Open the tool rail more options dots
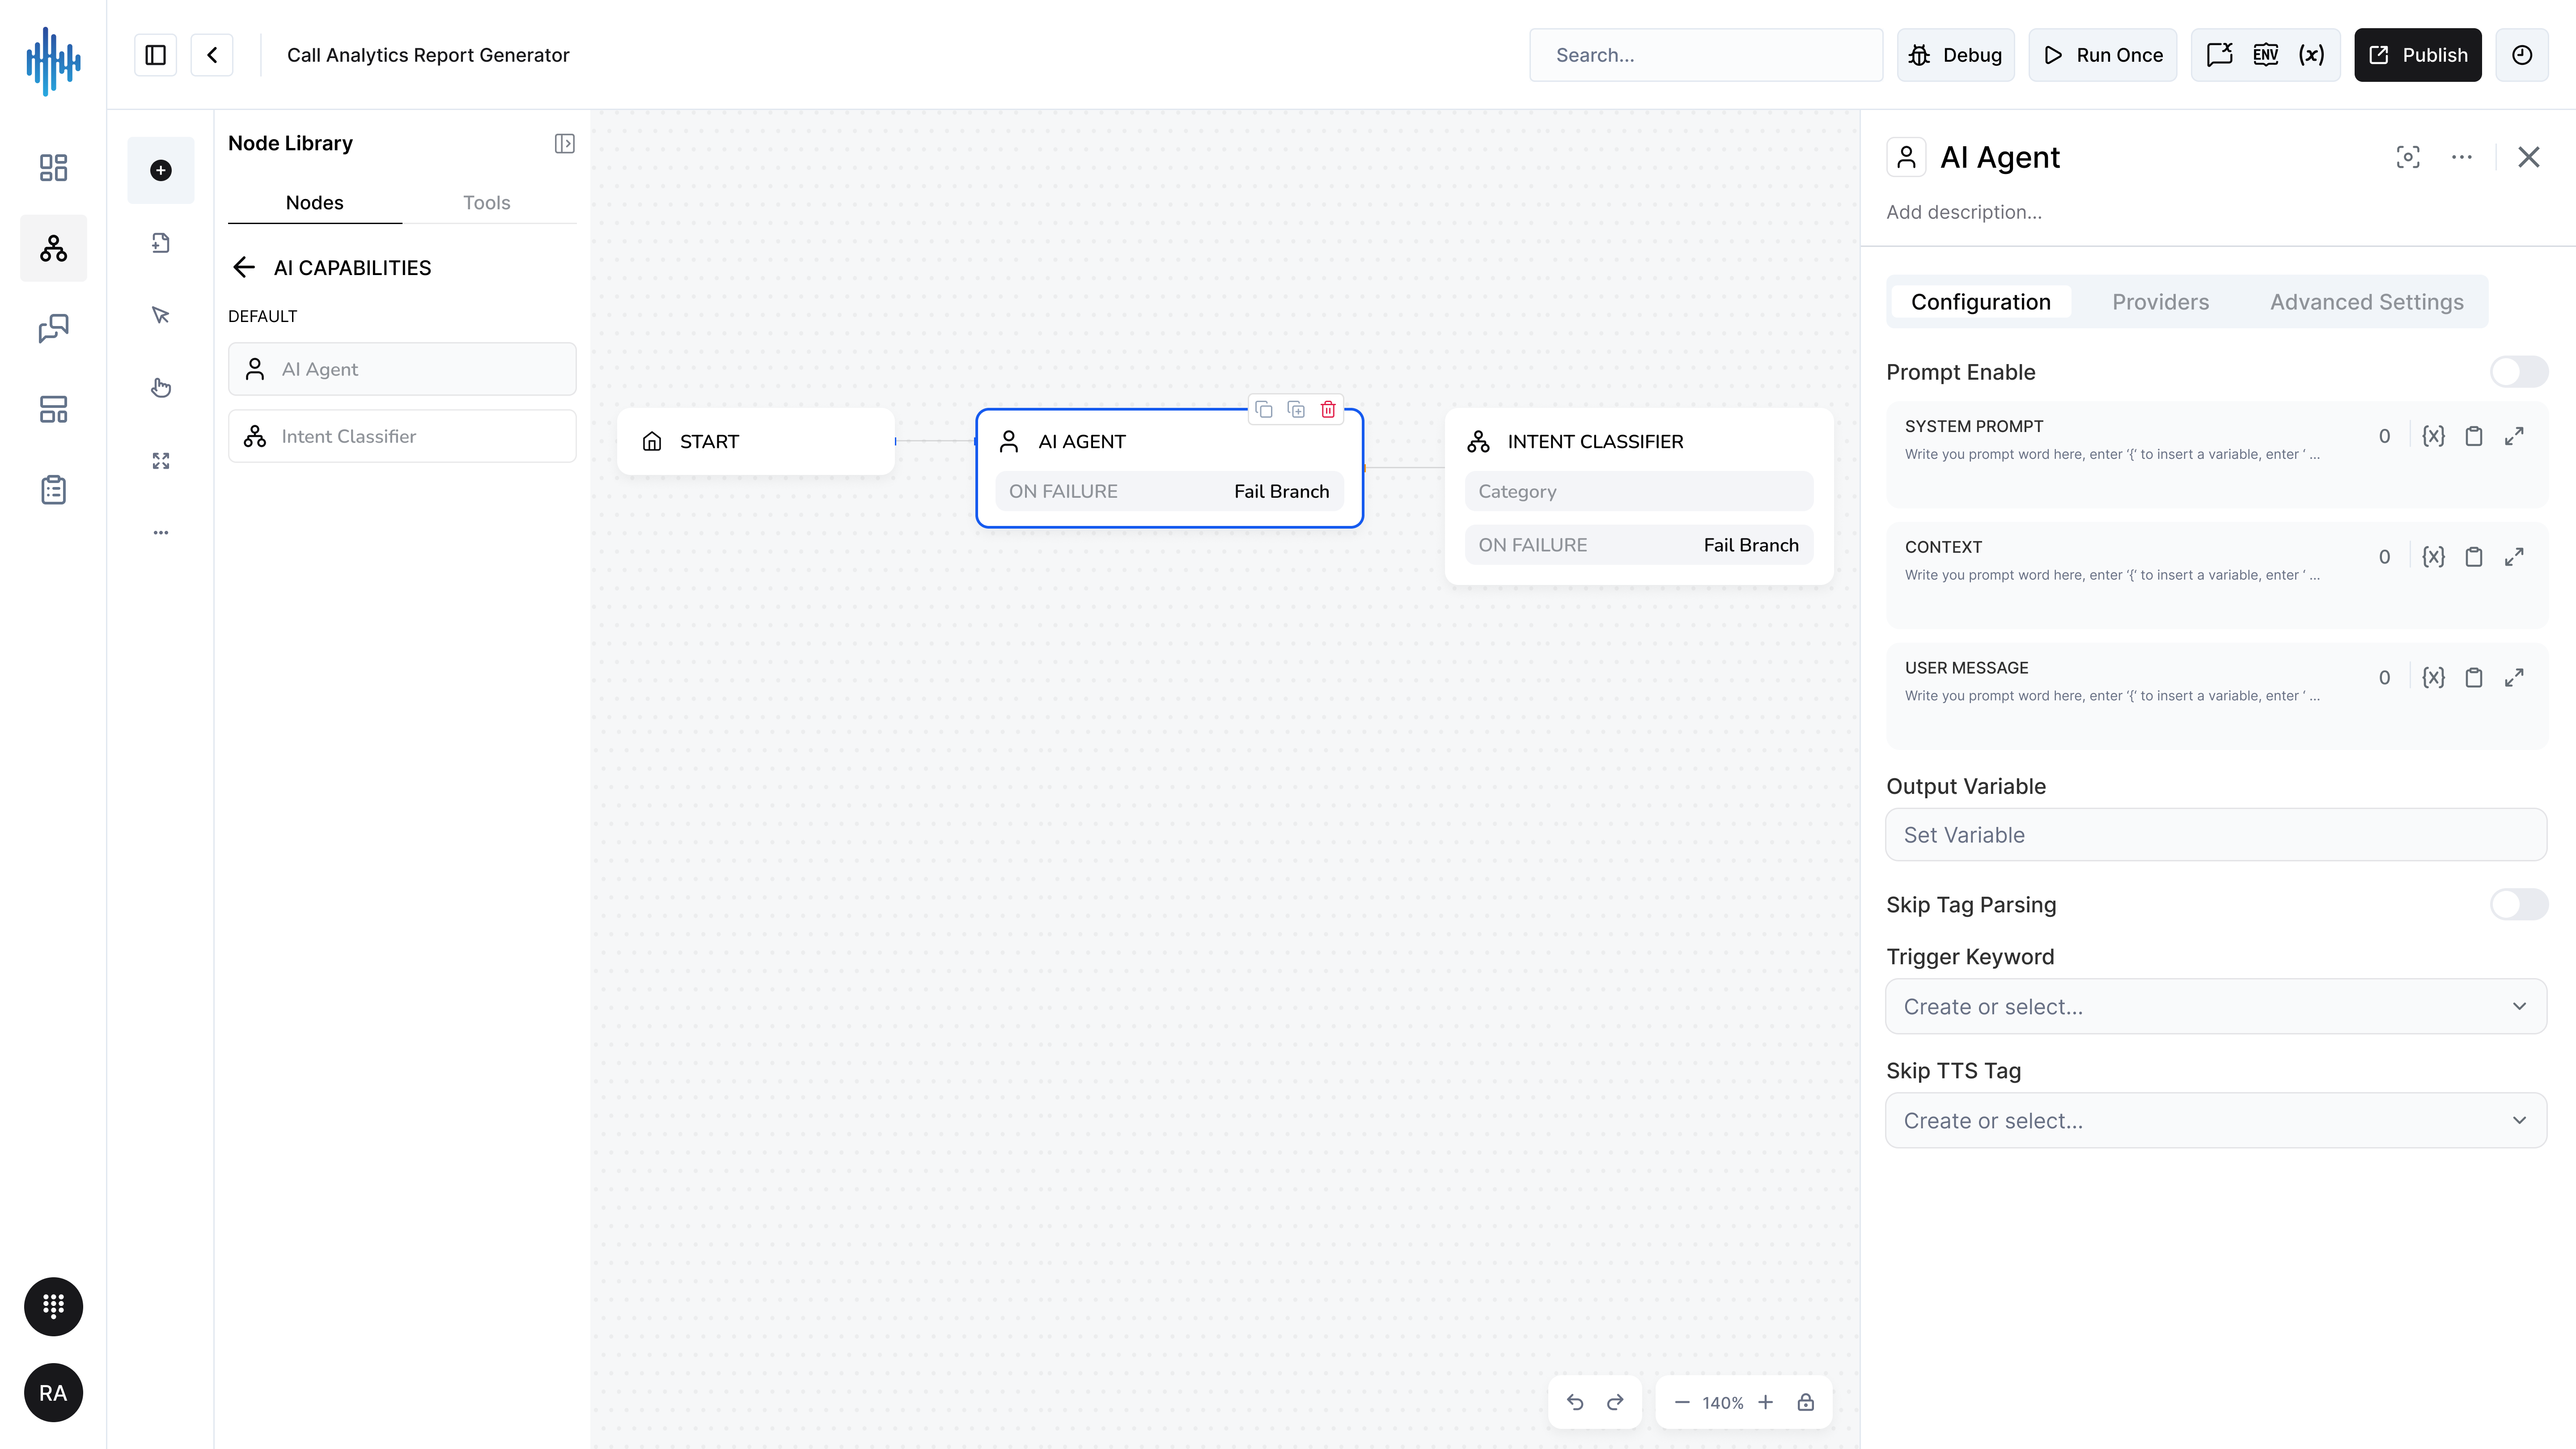Image resolution: width=2576 pixels, height=1449 pixels. click(x=161, y=532)
